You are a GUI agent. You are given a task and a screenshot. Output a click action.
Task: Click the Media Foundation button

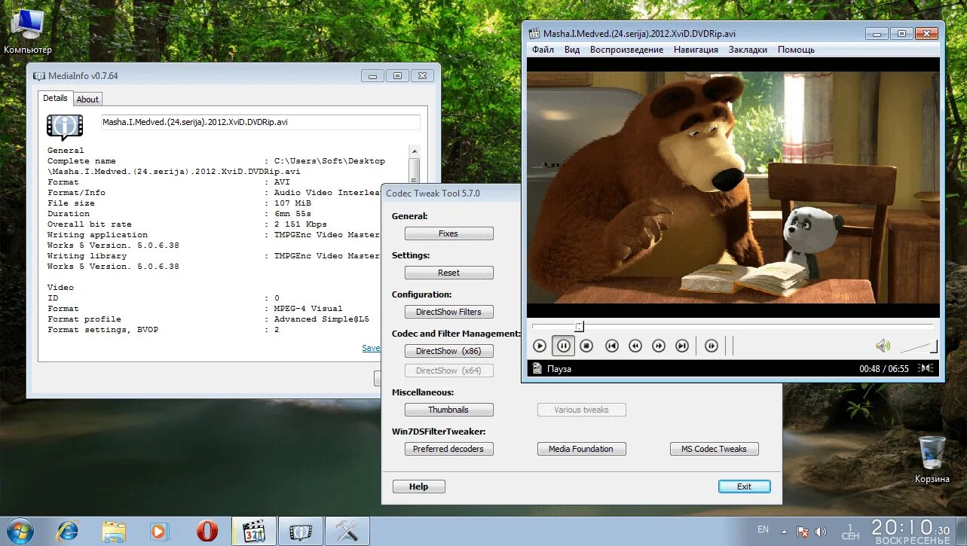click(581, 449)
